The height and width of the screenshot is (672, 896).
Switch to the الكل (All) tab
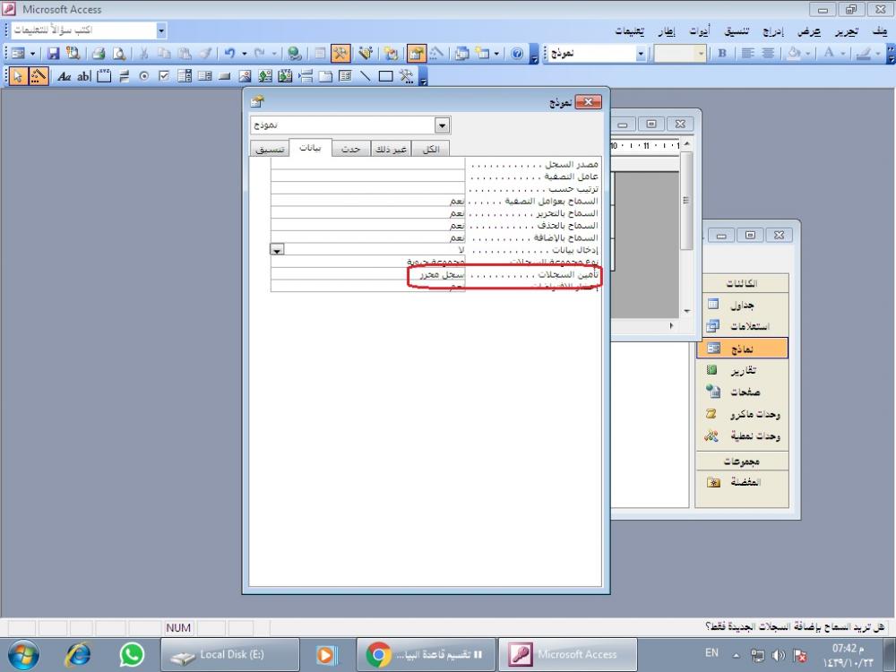point(430,149)
